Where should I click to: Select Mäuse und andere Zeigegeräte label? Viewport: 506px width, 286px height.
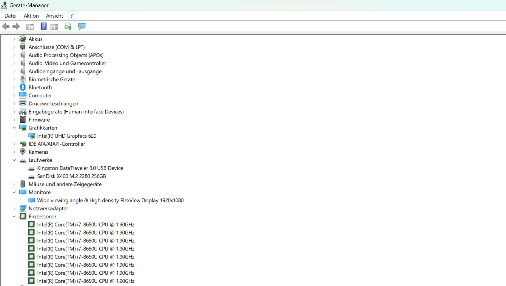click(x=65, y=184)
